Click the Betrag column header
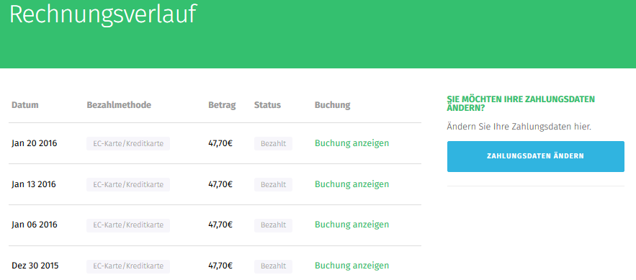This screenshot has width=636, height=280. point(222,105)
